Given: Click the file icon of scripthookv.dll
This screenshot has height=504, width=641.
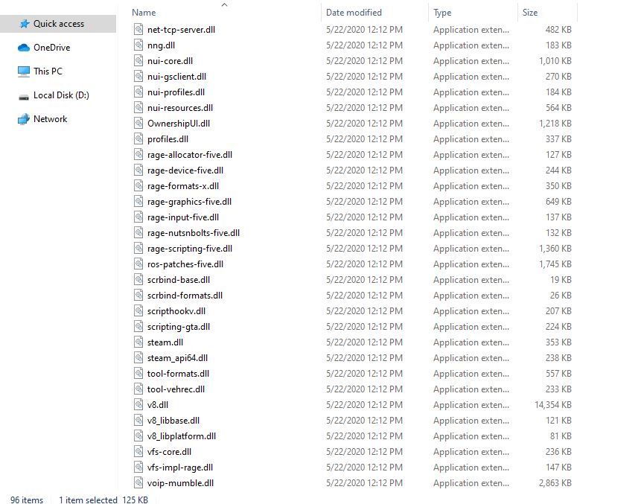Looking at the screenshot, I should (138, 311).
